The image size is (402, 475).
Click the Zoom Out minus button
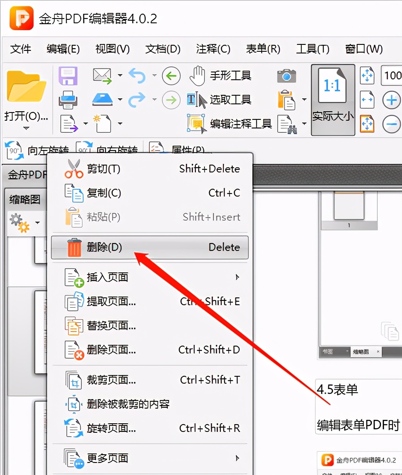click(392, 124)
